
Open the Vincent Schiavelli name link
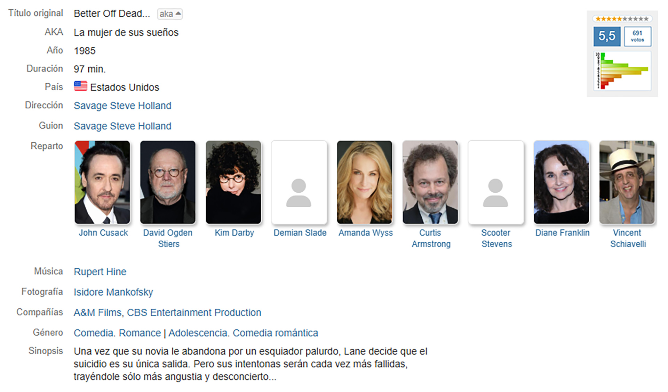[628, 238]
